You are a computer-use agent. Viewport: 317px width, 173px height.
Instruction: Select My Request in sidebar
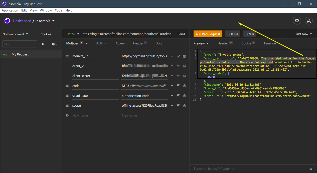click(x=31, y=54)
